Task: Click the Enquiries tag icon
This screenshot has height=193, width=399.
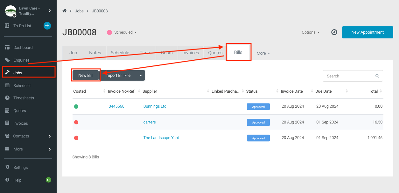Action: pyautogui.click(x=7, y=60)
